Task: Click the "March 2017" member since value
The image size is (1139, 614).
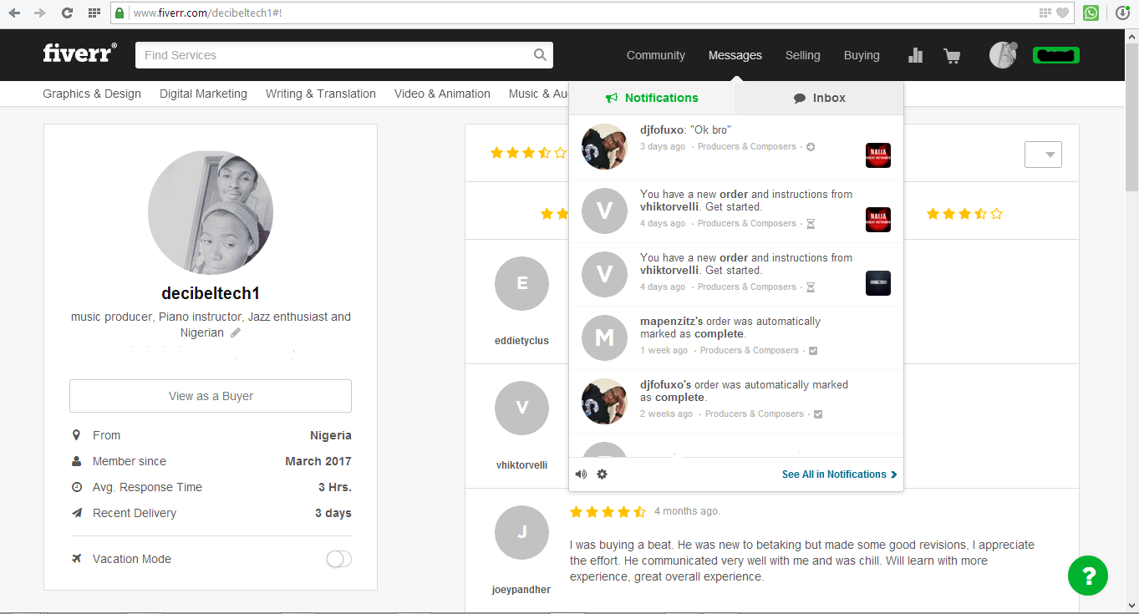Action: pos(318,461)
